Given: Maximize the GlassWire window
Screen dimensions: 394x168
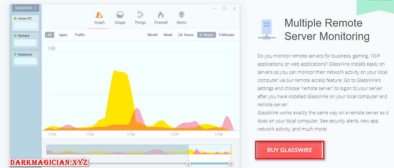Looking at the screenshot, I should (225, 8).
